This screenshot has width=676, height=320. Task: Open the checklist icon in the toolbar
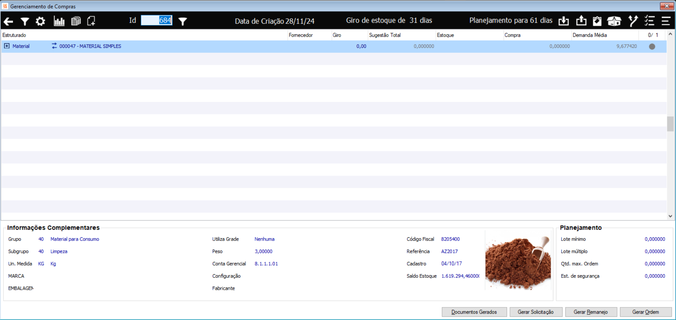650,21
